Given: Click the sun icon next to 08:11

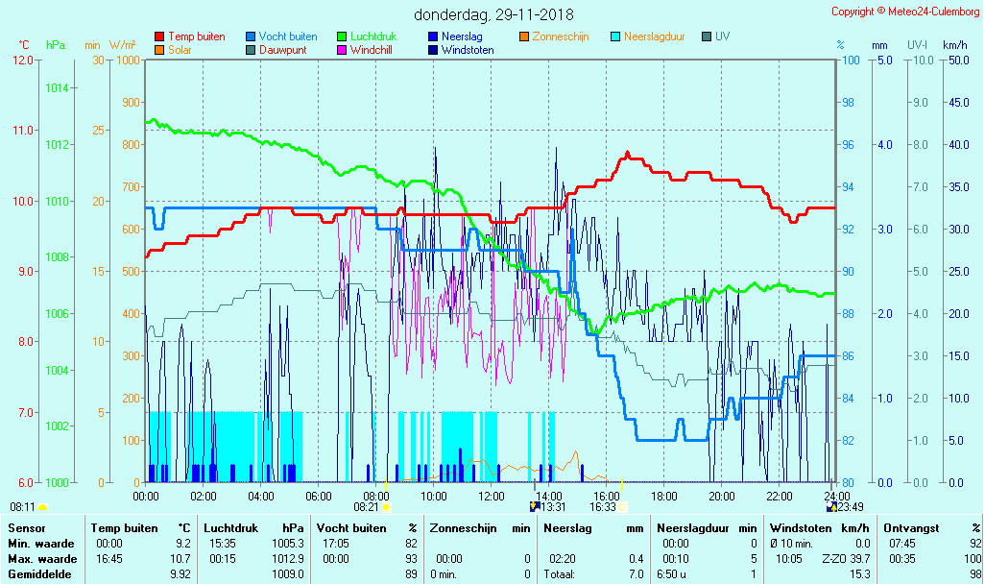Looking at the screenshot, I should pyautogui.click(x=42, y=507).
